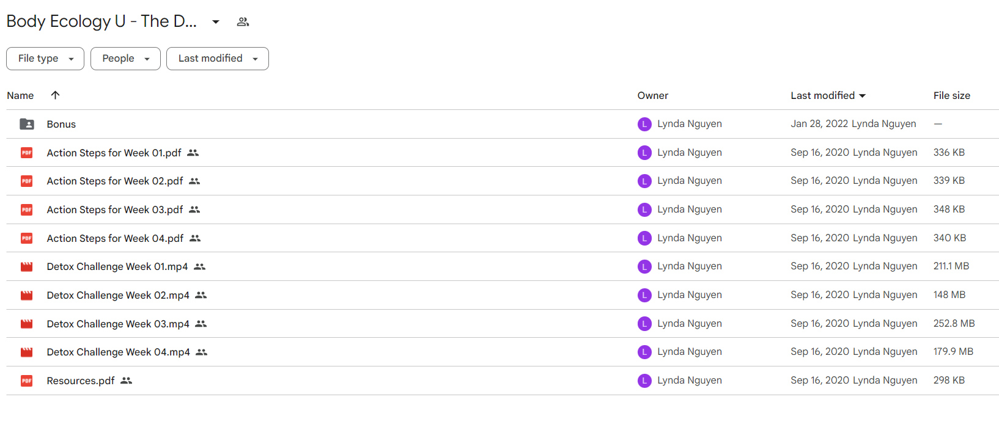Open the People filter dropdown
Image resolution: width=999 pixels, height=441 pixels.
coord(125,59)
